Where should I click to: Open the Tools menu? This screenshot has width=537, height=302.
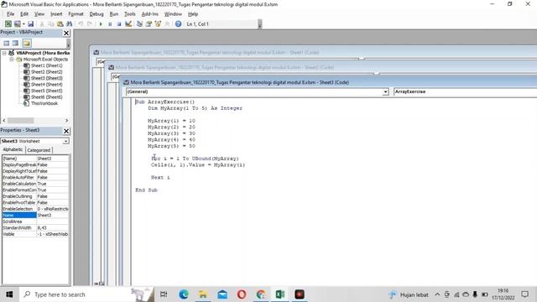pyautogui.click(x=129, y=14)
